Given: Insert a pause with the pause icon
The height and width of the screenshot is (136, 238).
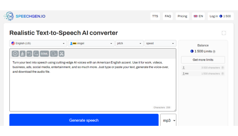Looking at the screenshot, I should pyautogui.click(x=15, y=54).
